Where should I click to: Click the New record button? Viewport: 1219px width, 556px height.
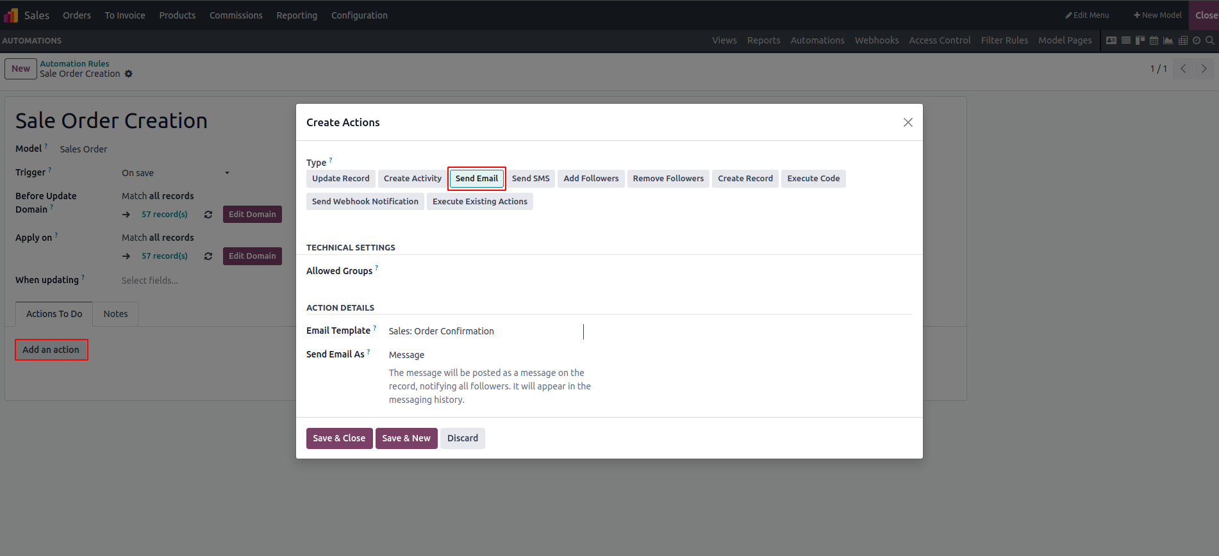(x=21, y=69)
